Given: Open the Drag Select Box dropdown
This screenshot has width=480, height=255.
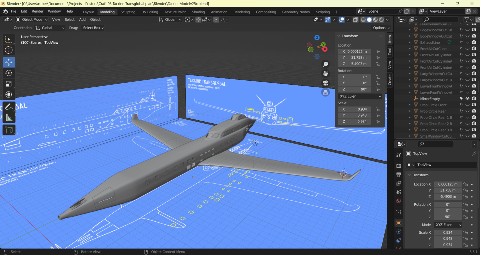Looking at the screenshot, I should 93,28.
